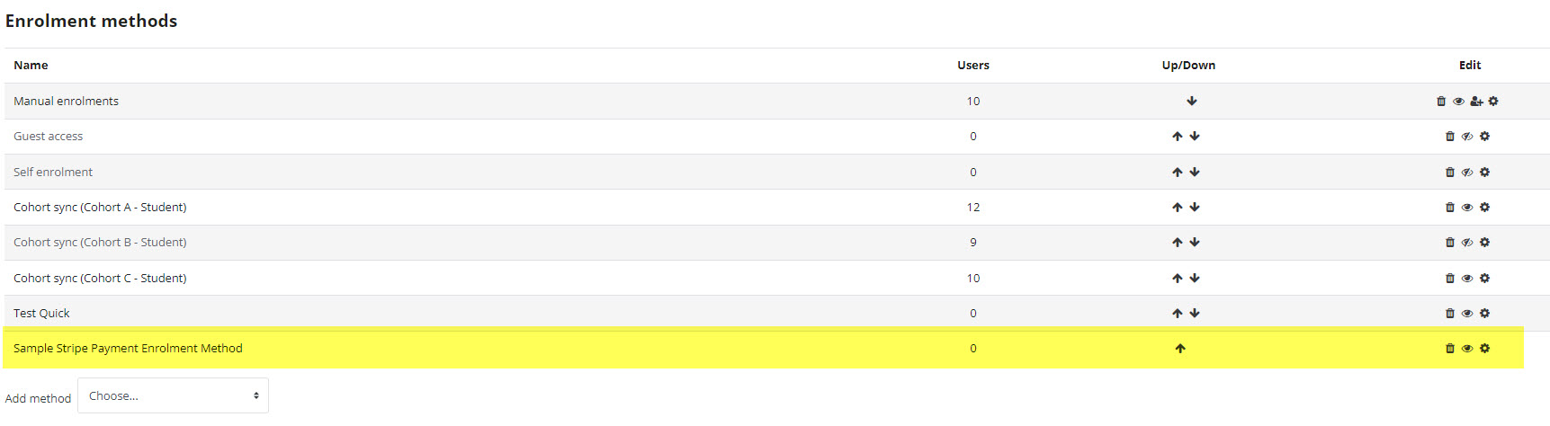Disable Cohort sync Cohort A eye icon

[1467, 208]
